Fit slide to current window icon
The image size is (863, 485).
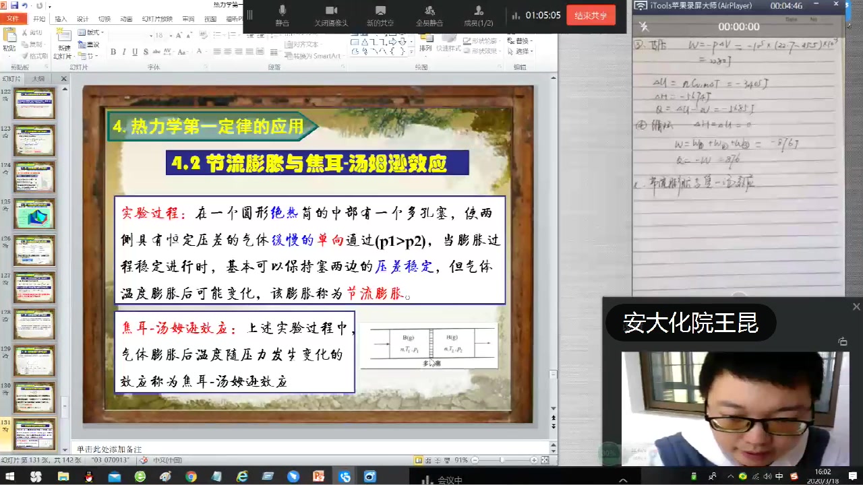(544, 460)
